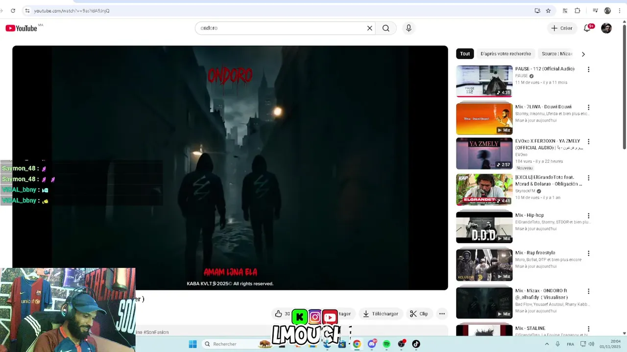The height and width of the screenshot is (352, 627).
Task: Click the Télécharger download button
Action: pyautogui.click(x=380, y=314)
